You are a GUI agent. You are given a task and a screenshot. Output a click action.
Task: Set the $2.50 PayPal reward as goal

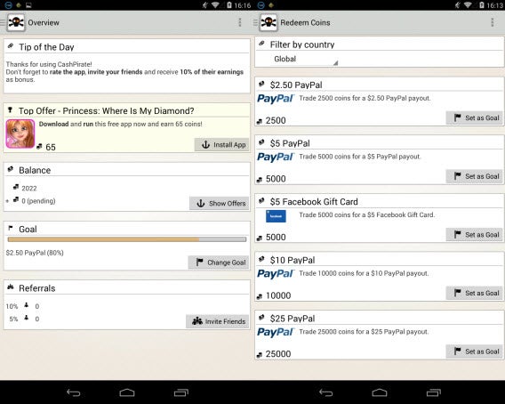tap(474, 118)
